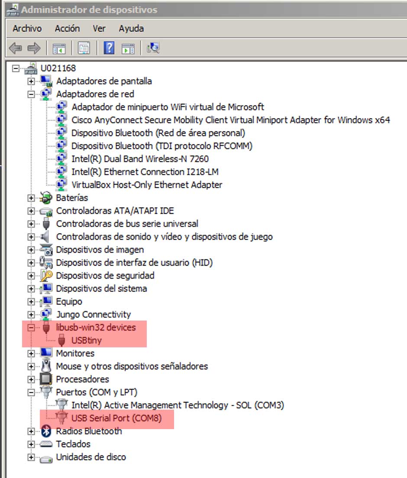
Task: Select Dispositivos de seguridad label
Action: pos(105,276)
